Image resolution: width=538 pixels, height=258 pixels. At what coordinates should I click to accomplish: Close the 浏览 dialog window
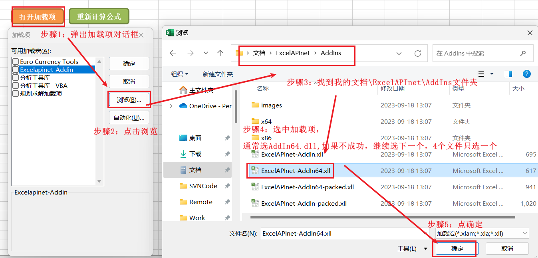[530, 33]
